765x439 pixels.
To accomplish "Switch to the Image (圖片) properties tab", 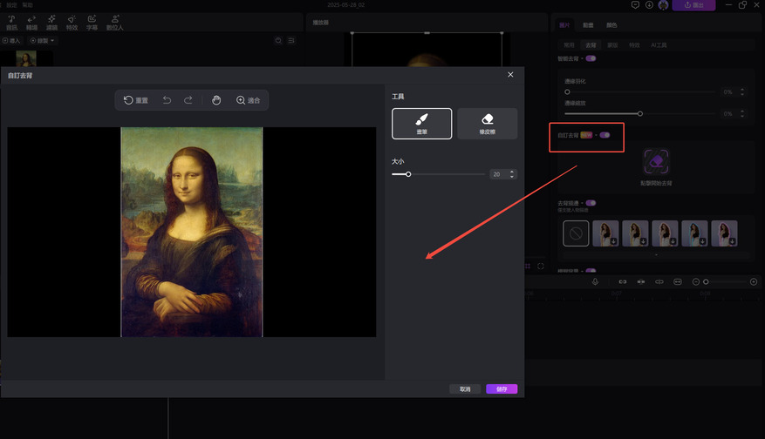I will coord(564,25).
